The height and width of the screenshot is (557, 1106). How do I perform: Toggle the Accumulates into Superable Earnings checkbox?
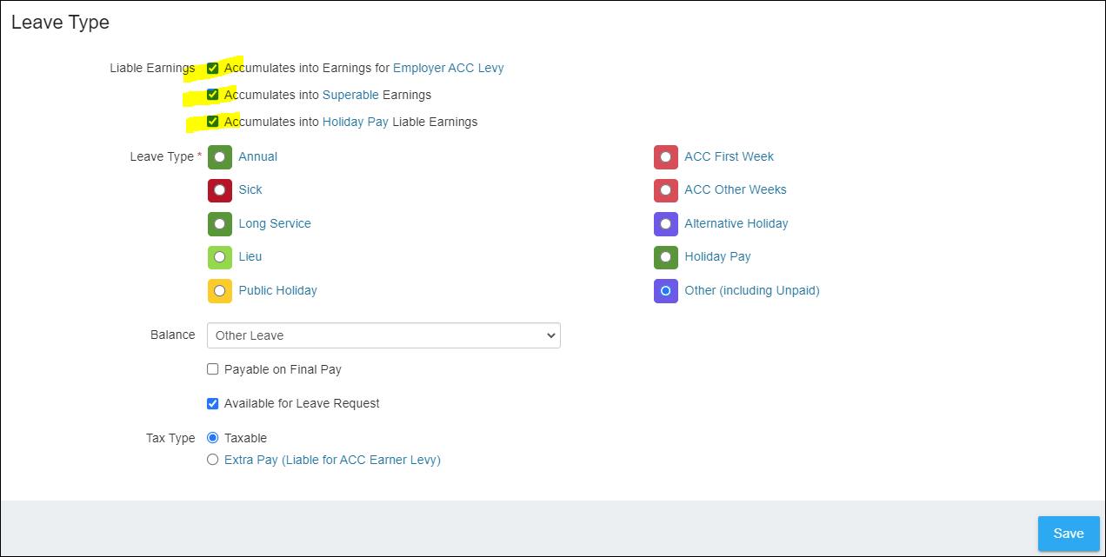coord(213,95)
